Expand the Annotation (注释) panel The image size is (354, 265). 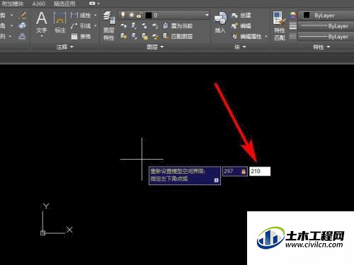(x=64, y=47)
